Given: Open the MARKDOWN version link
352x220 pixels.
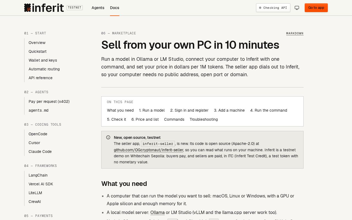Looking at the screenshot, I should tap(295, 34).
